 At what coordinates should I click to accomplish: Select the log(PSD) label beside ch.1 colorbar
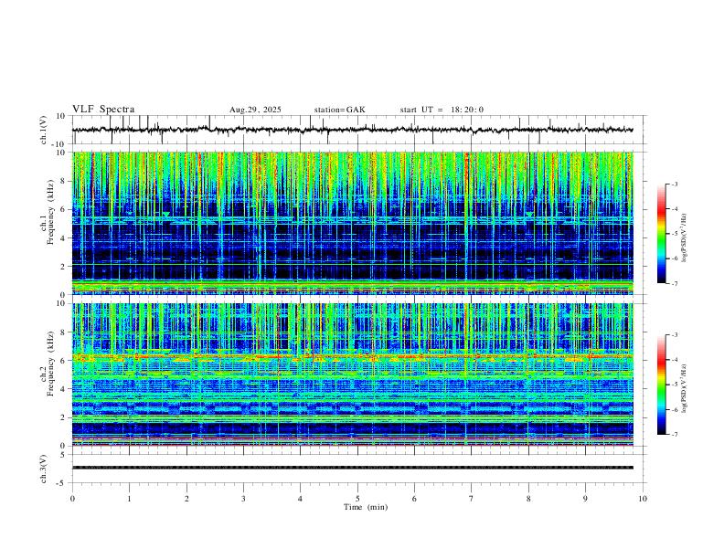coord(684,238)
